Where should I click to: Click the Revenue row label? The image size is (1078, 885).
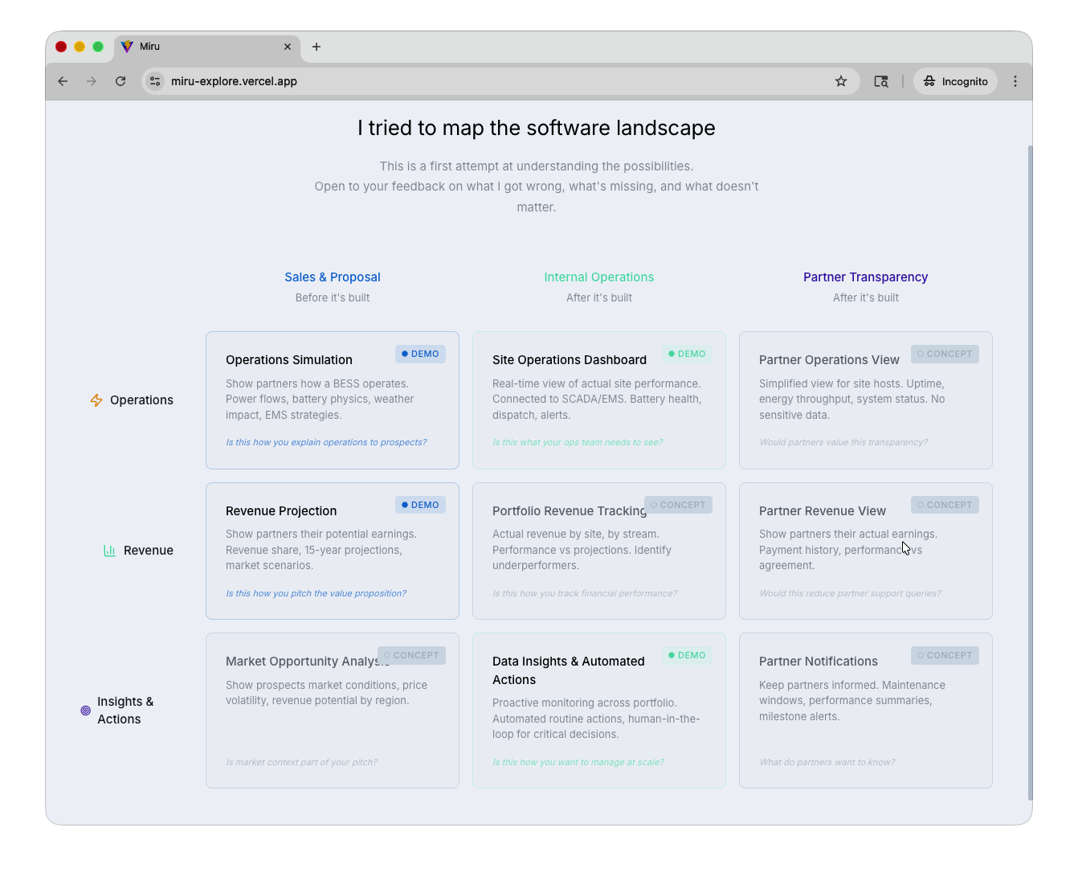tap(149, 551)
